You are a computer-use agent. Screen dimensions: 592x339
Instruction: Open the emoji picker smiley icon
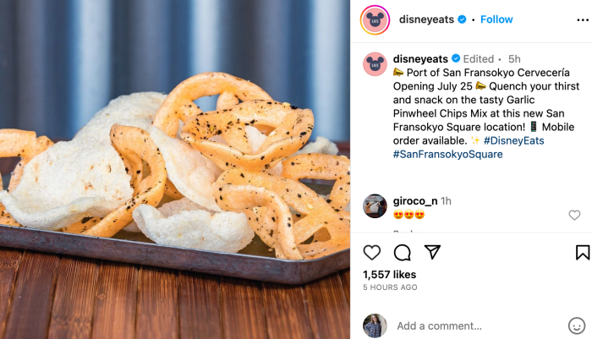pos(577,325)
